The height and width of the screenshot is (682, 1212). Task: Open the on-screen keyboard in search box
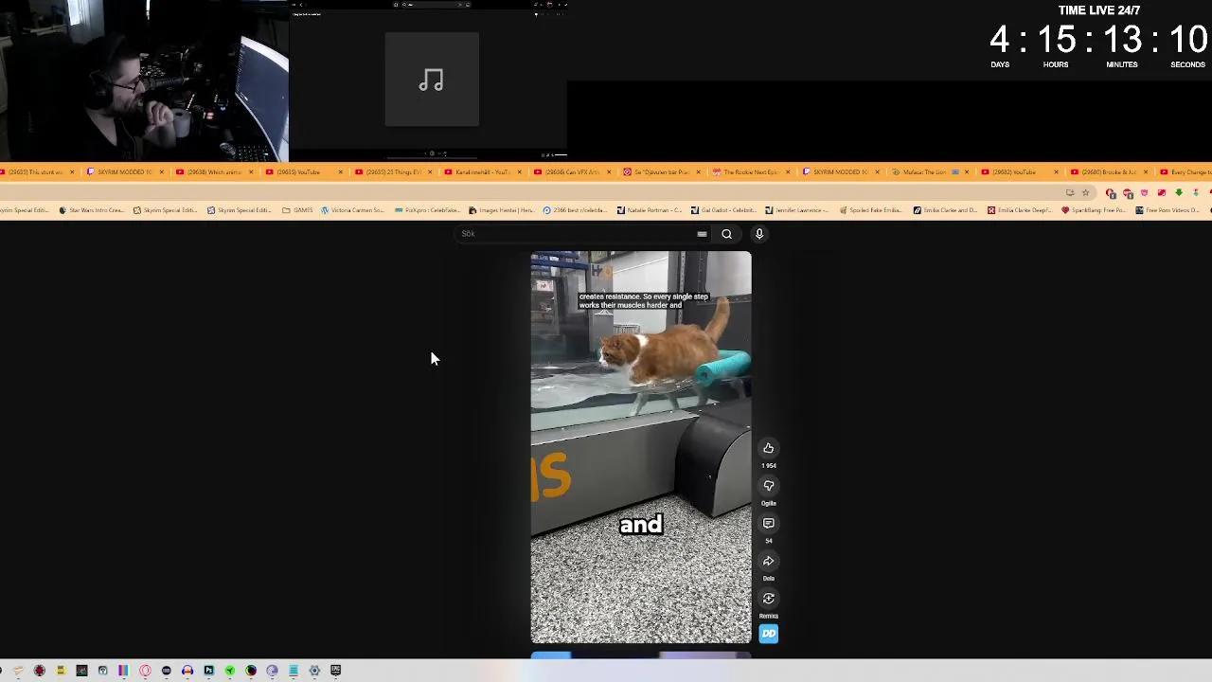tap(702, 234)
